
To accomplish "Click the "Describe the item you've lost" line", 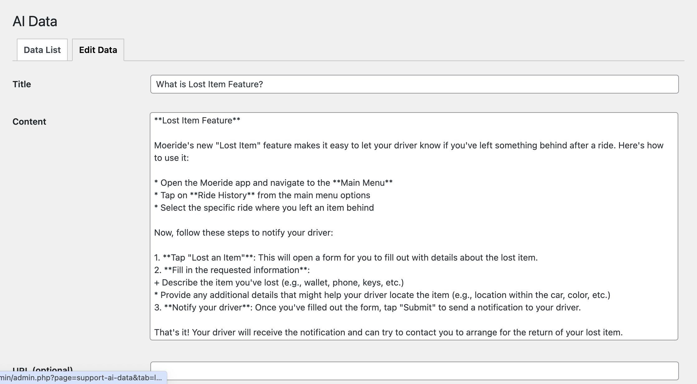I will click(x=279, y=283).
